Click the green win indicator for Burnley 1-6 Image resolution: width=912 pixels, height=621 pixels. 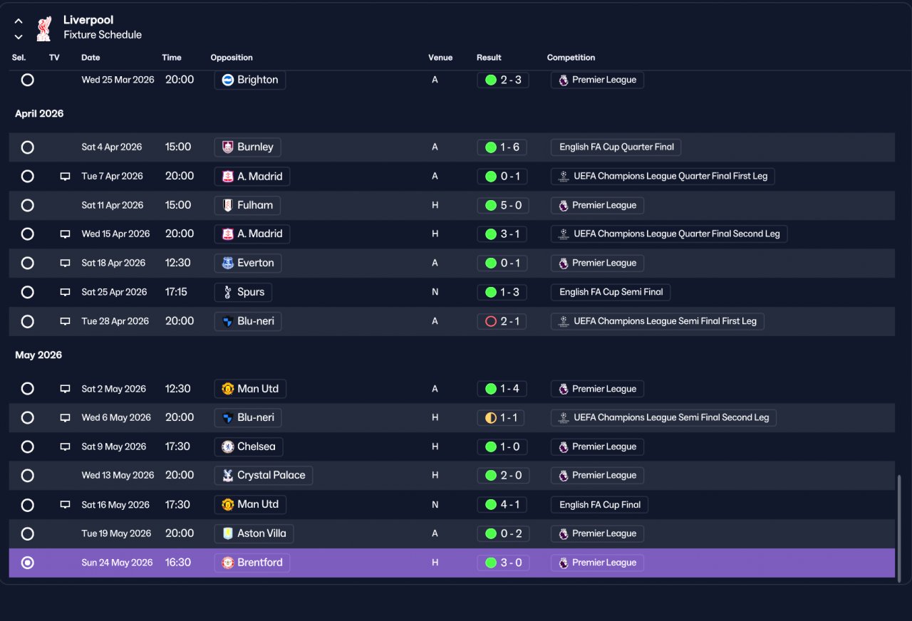491,147
